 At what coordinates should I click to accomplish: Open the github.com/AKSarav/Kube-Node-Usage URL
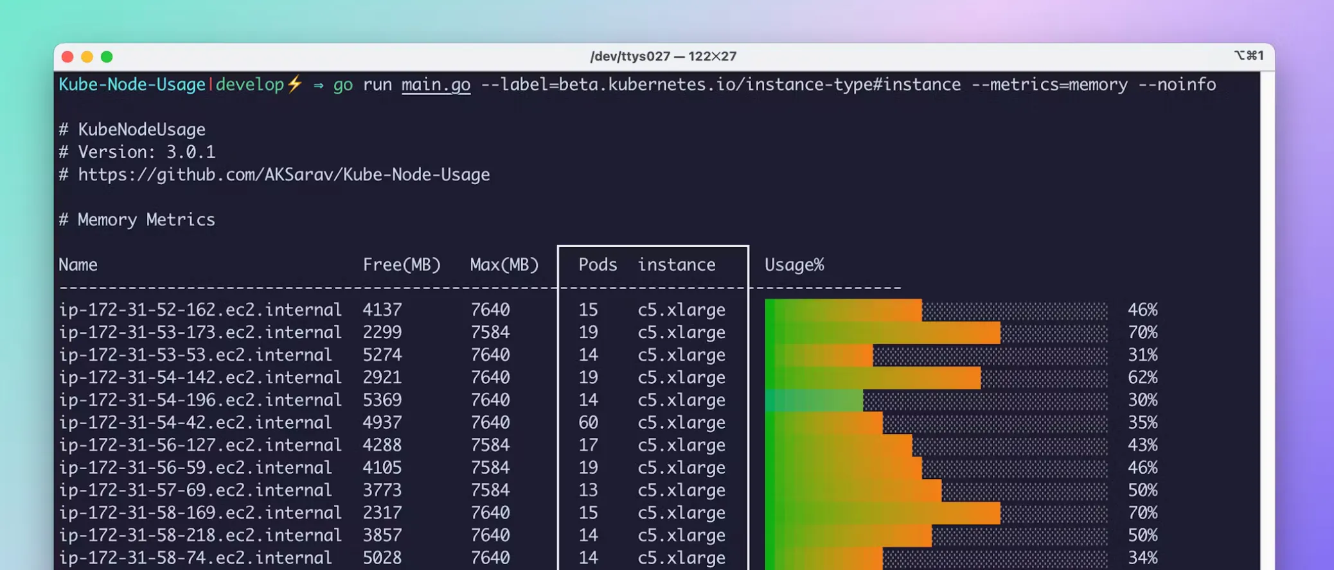(284, 175)
